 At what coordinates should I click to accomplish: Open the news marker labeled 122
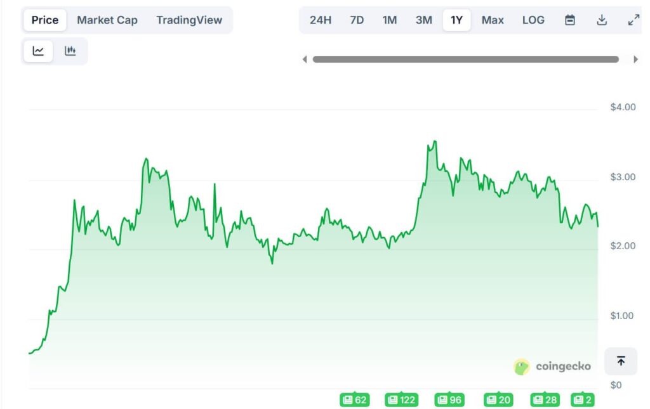[x=402, y=399]
